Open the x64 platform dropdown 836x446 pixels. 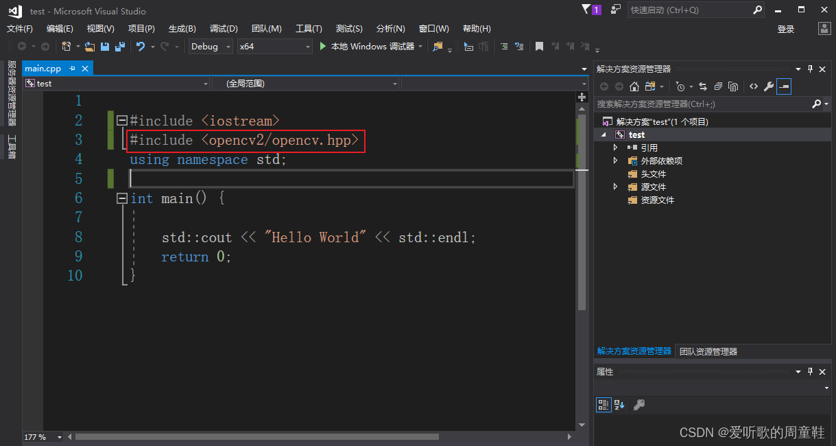[274, 47]
